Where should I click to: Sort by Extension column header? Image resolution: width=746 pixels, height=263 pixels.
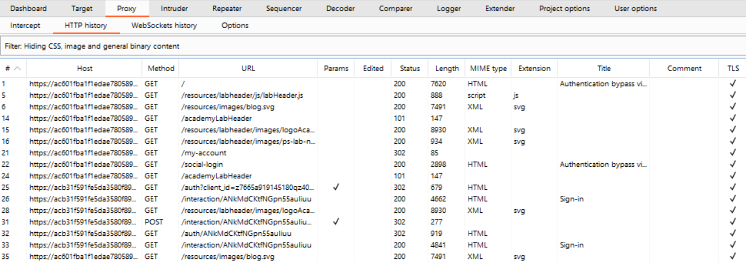[x=534, y=68]
